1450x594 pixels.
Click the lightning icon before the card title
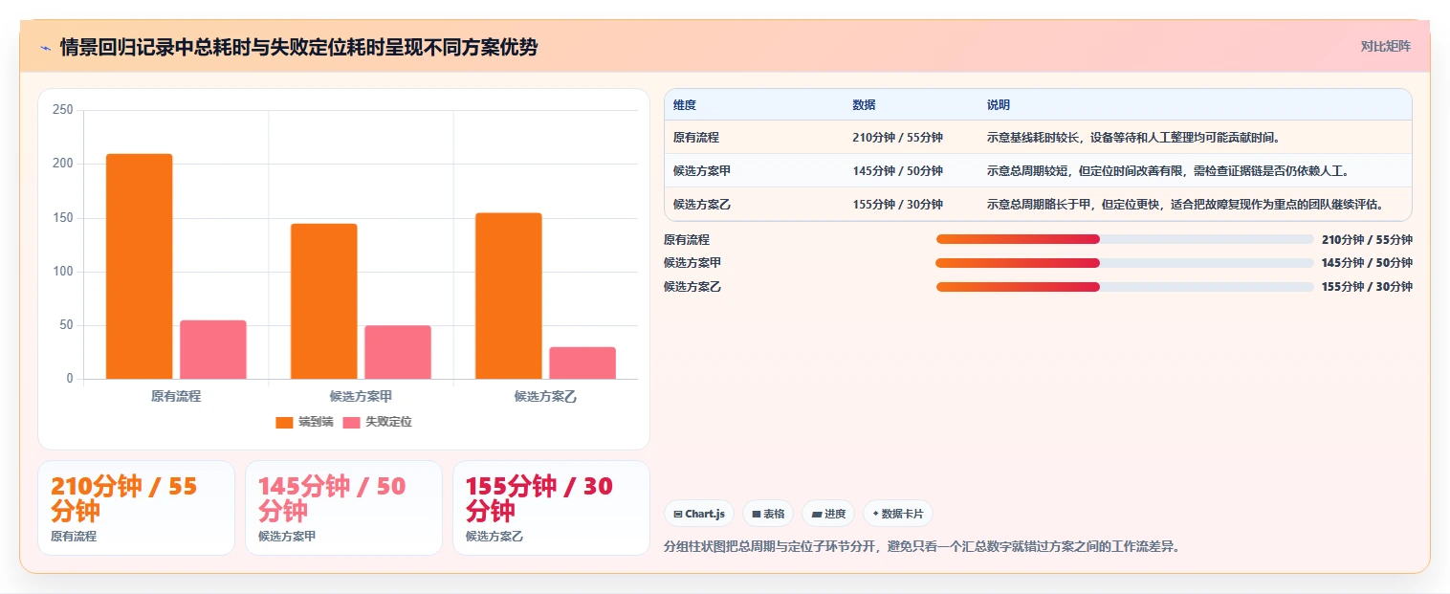(45, 48)
